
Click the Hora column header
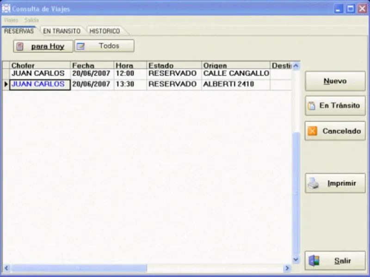(130, 65)
